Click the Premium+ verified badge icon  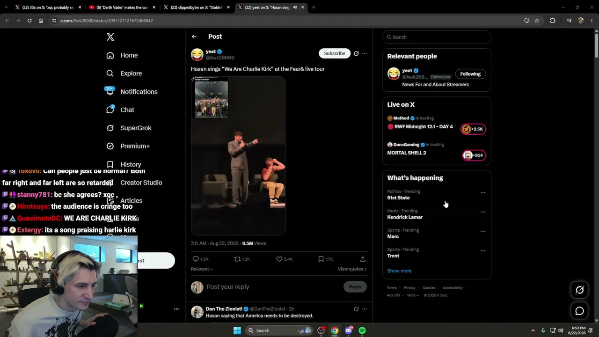(110, 146)
